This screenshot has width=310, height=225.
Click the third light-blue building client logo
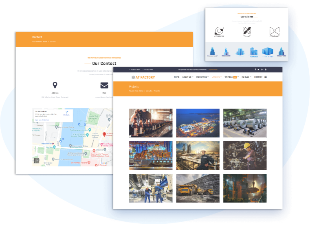tap(240, 52)
